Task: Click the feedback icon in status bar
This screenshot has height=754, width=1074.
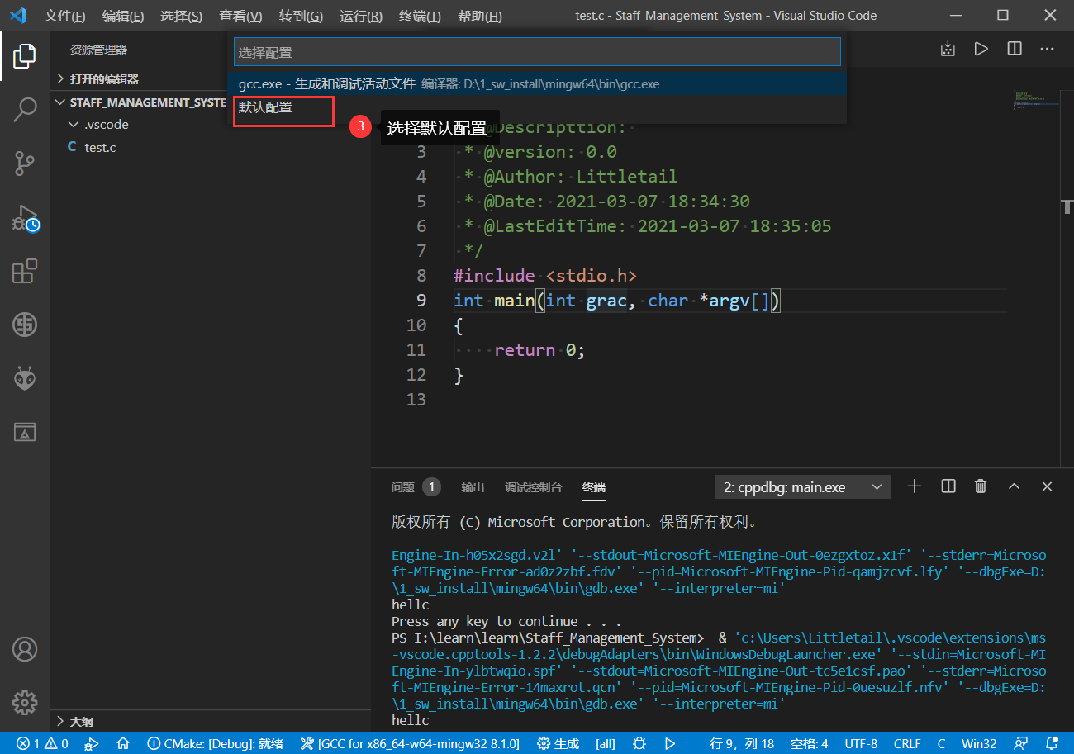Action: point(1022,743)
